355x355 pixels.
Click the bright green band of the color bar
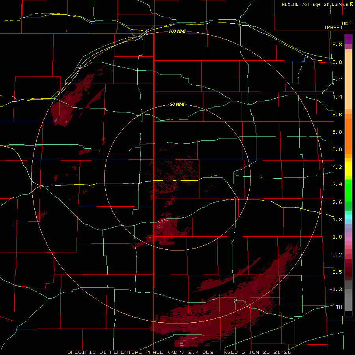click(x=348, y=190)
